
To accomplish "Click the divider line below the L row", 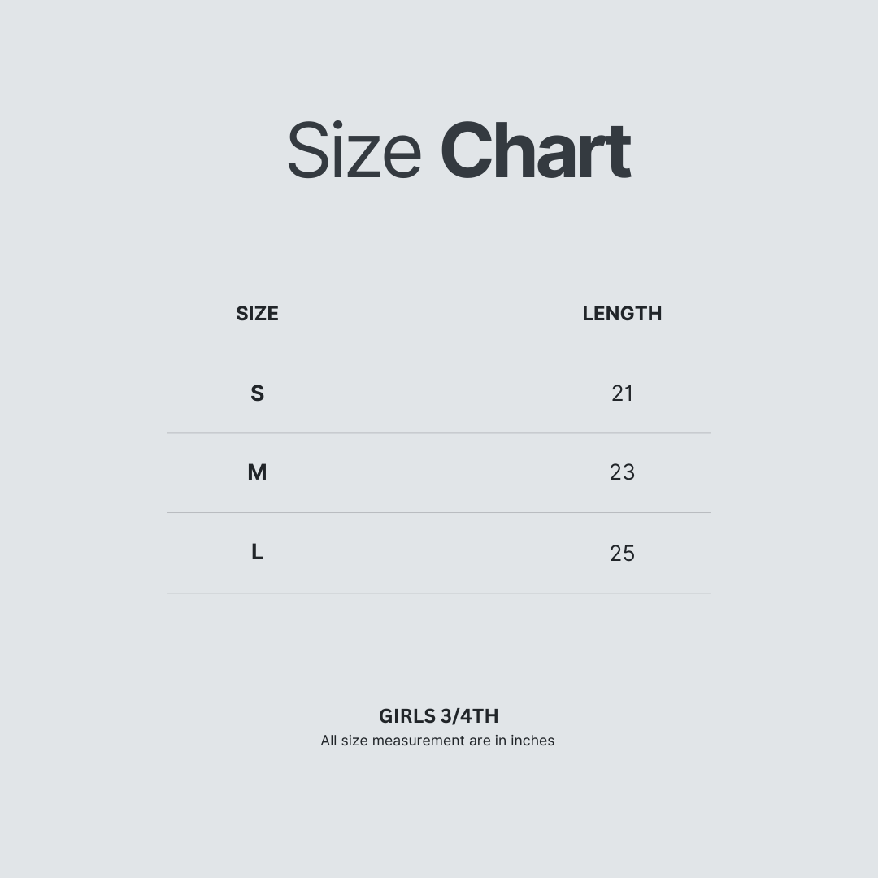I will [x=439, y=593].
